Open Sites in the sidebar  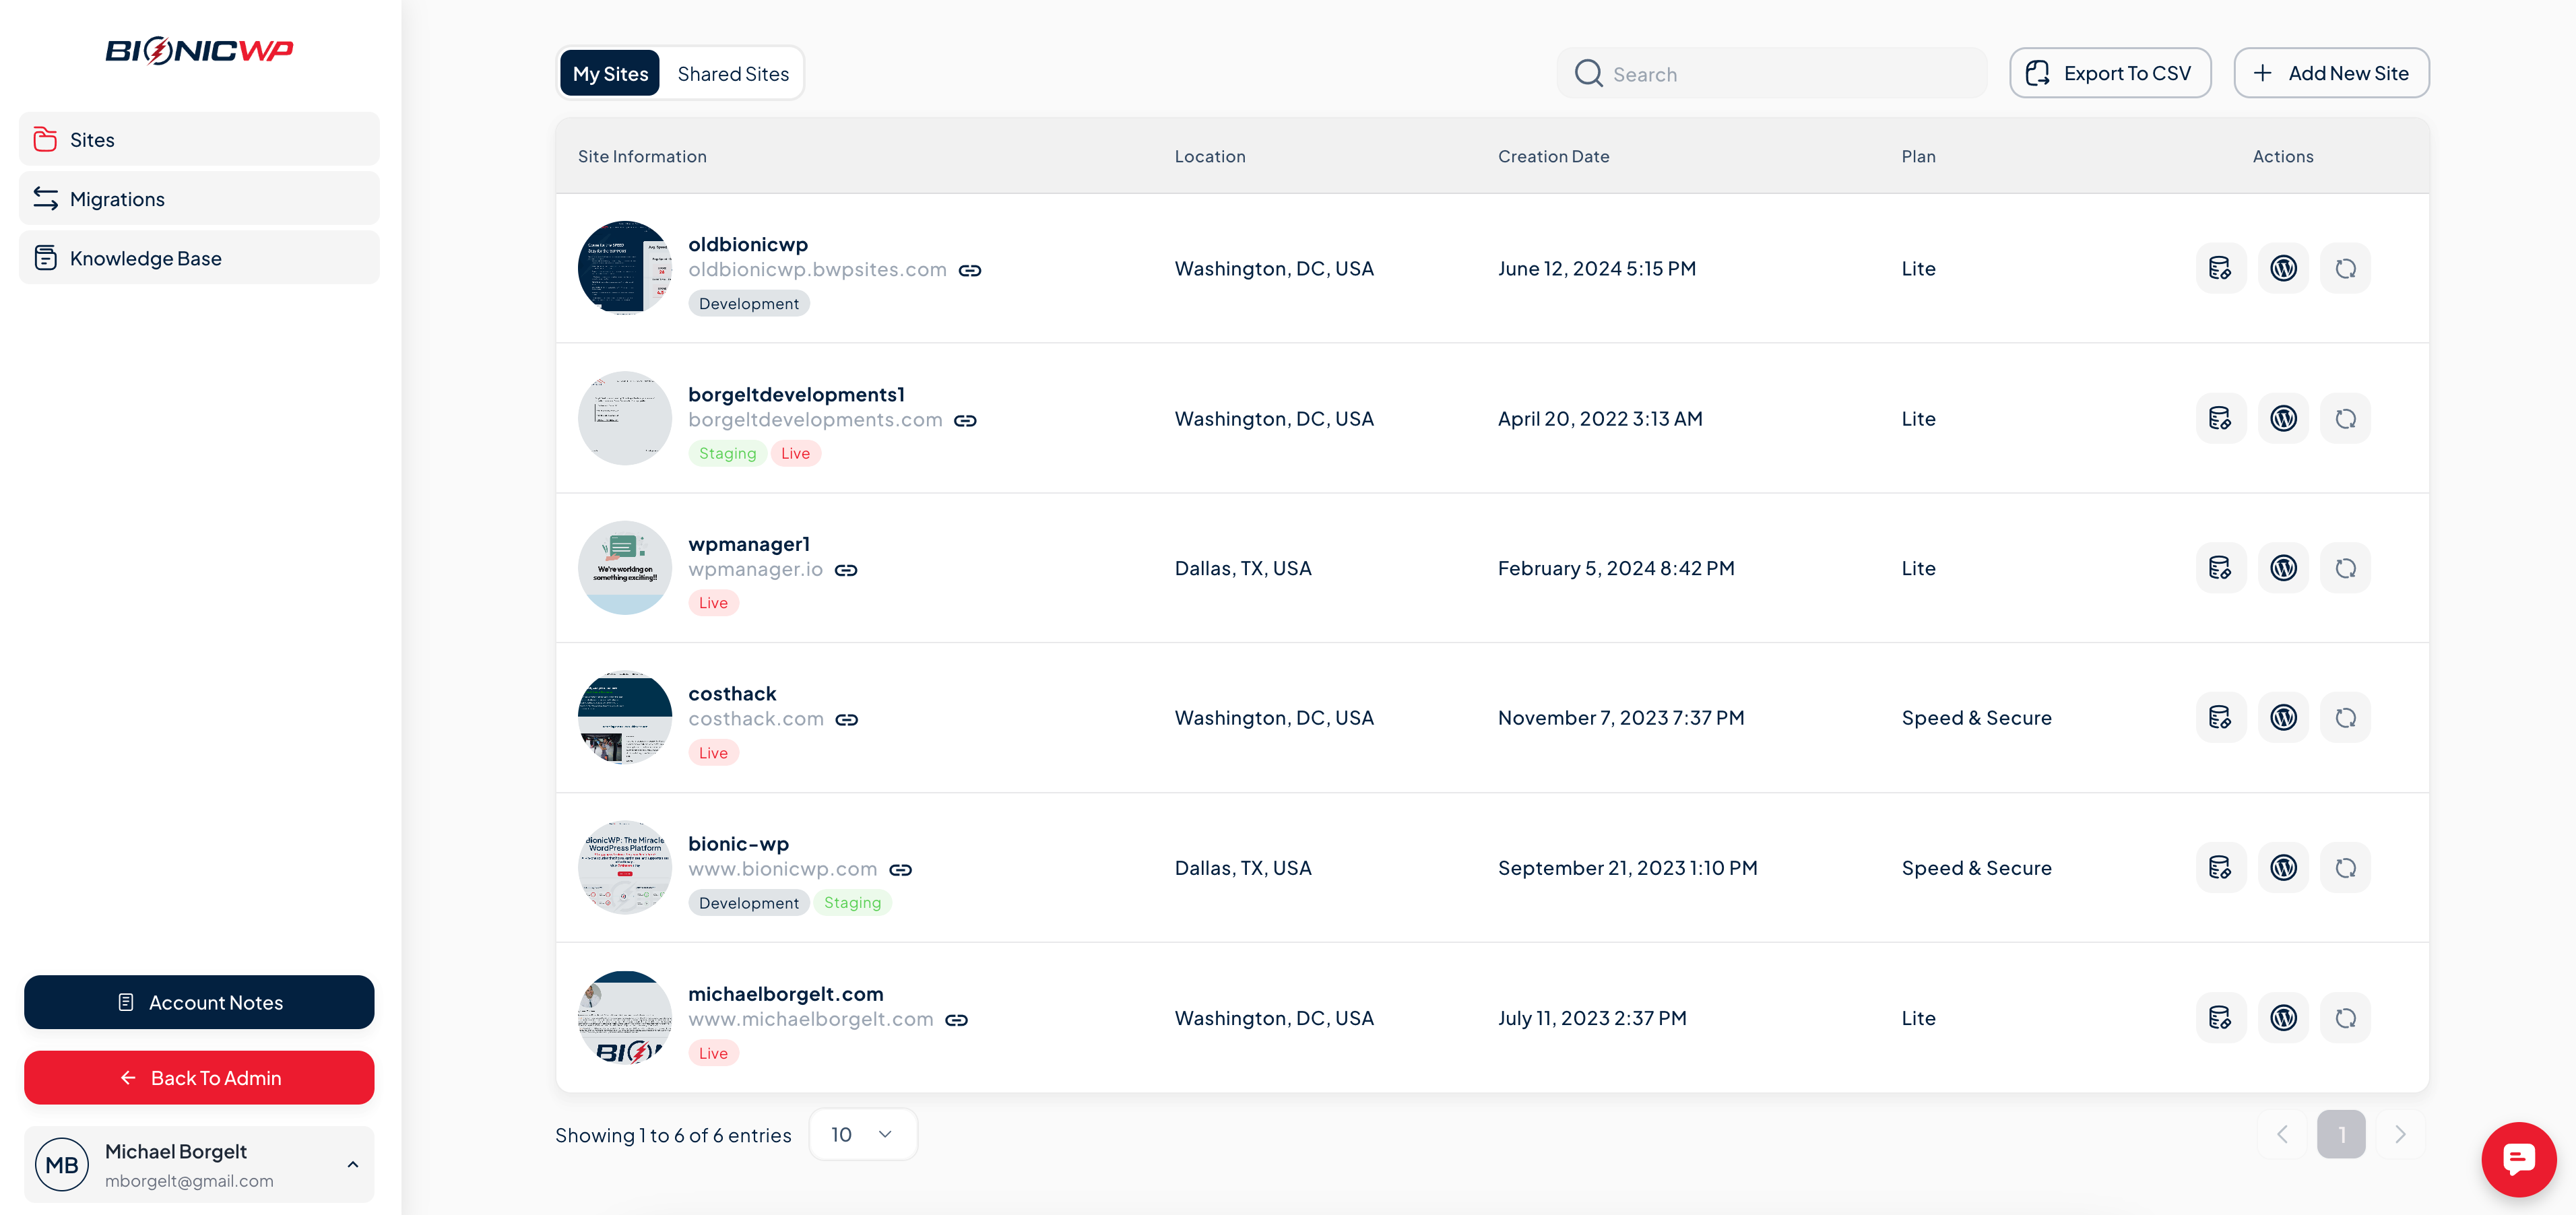coord(199,139)
